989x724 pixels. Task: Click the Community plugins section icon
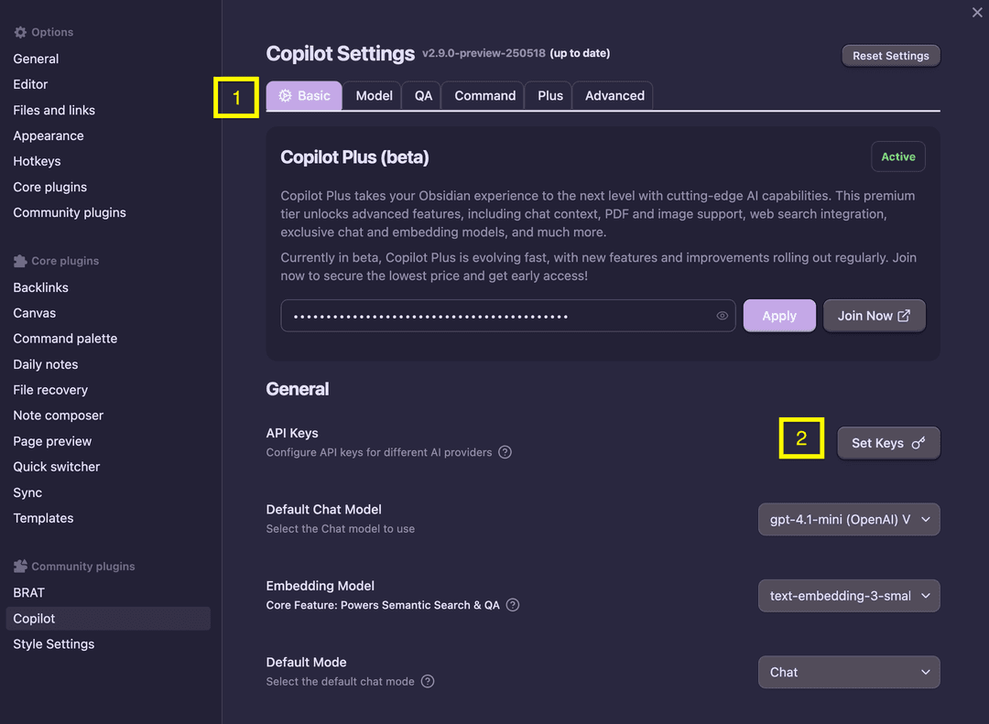point(20,566)
